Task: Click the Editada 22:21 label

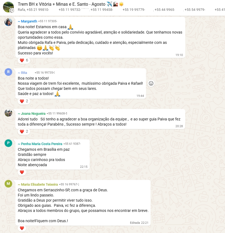Action: (139, 223)
